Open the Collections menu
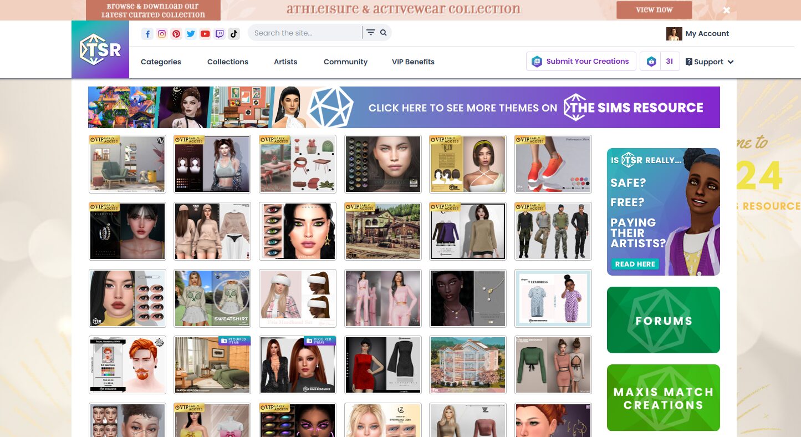Screen dimensions: 801x437 pyautogui.click(x=228, y=62)
